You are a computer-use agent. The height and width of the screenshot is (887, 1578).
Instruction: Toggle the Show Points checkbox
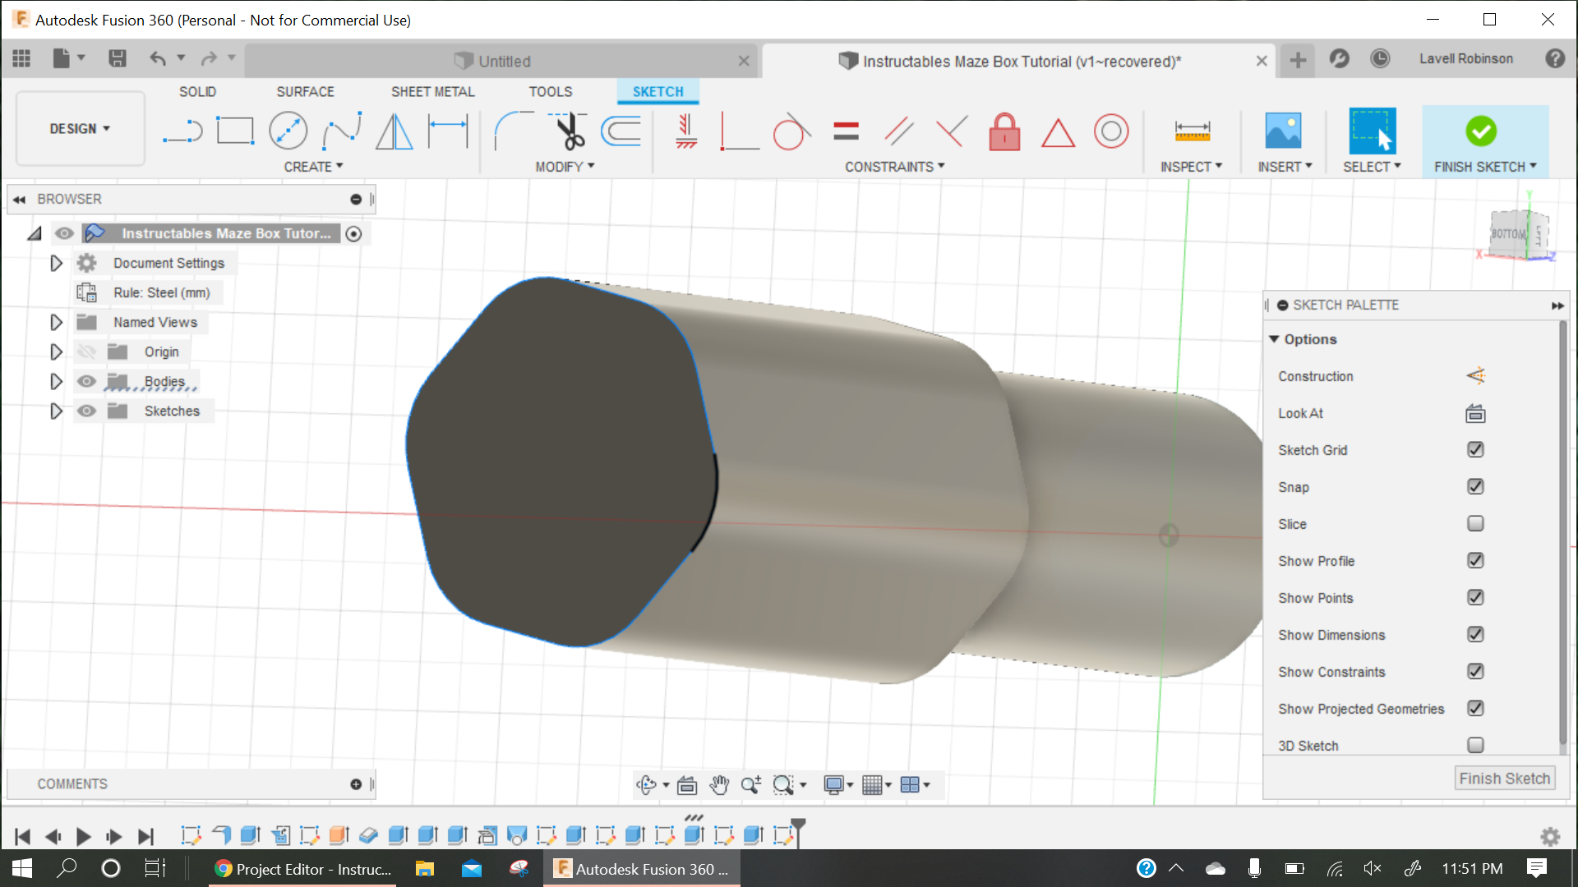[1475, 598]
